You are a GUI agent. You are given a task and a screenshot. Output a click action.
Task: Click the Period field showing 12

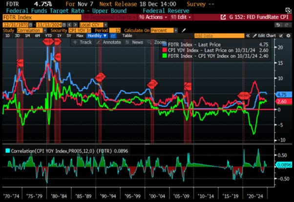[115, 30]
